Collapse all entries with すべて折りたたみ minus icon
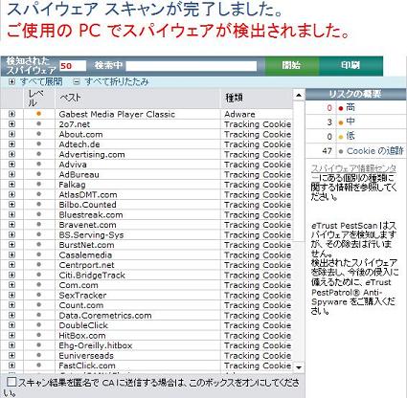Screen dimensions: 407x398 pyautogui.click(x=76, y=81)
